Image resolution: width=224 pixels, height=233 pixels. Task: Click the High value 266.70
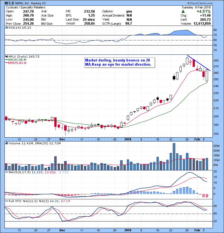click(x=28, y=15)
